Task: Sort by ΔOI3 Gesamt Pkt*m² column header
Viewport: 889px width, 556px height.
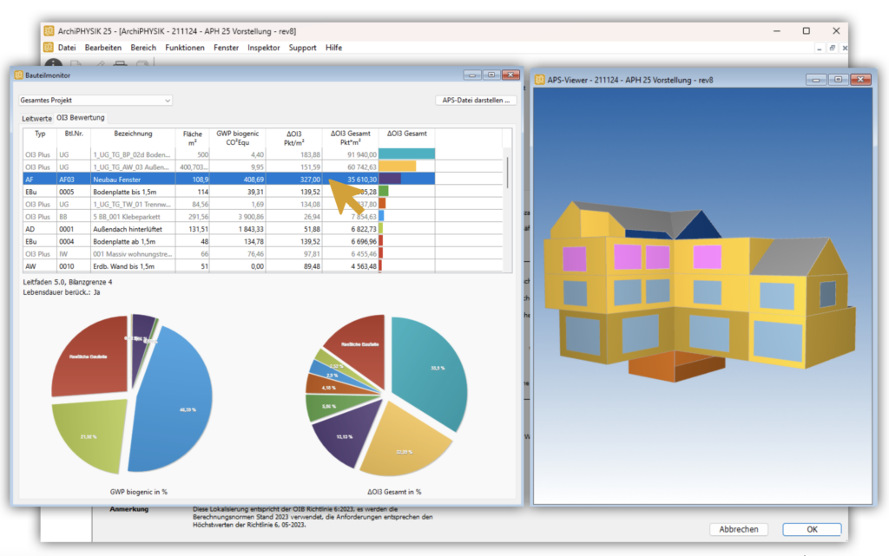Action: tap(351, 138)
